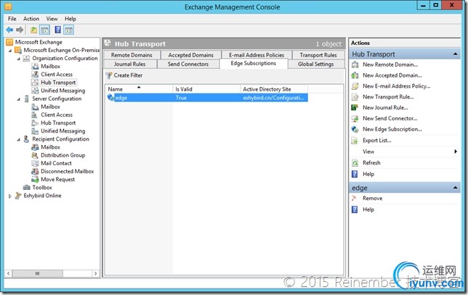
Task: Open the File menu
Action: click(12, 19)
